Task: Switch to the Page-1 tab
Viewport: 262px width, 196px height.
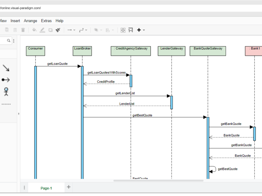Action: tap(46, 188)
